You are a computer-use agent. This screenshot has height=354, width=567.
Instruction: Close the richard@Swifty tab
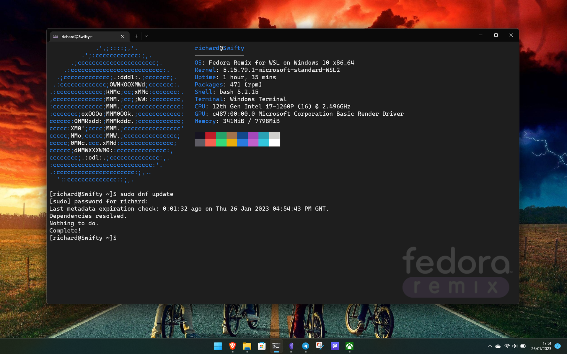[x=122, y=36]
